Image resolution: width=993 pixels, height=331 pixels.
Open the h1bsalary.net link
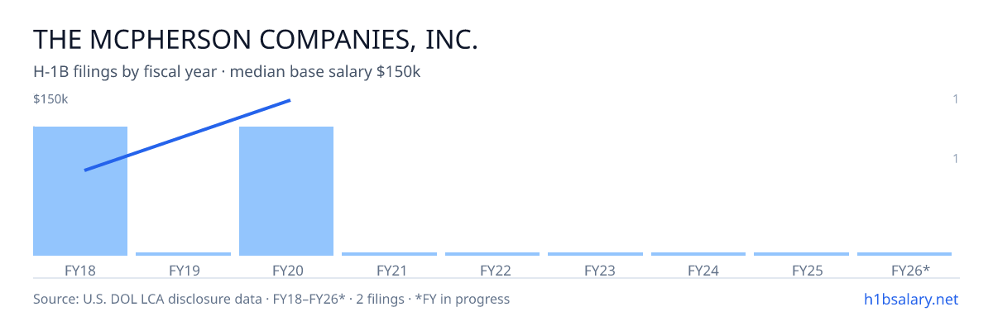(910, 299)
